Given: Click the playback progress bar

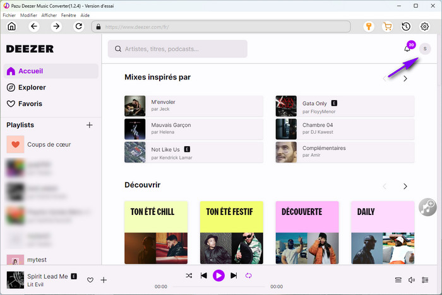Looking at the screenshot, I should [218, 287].
